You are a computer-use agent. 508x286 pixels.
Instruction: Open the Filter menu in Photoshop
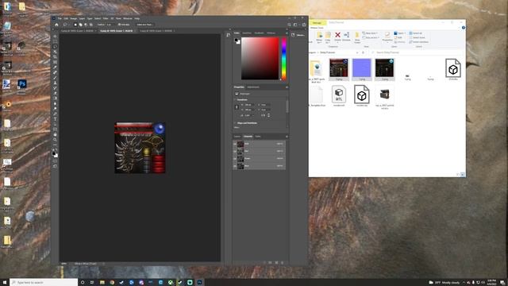(x=106, y=18)
